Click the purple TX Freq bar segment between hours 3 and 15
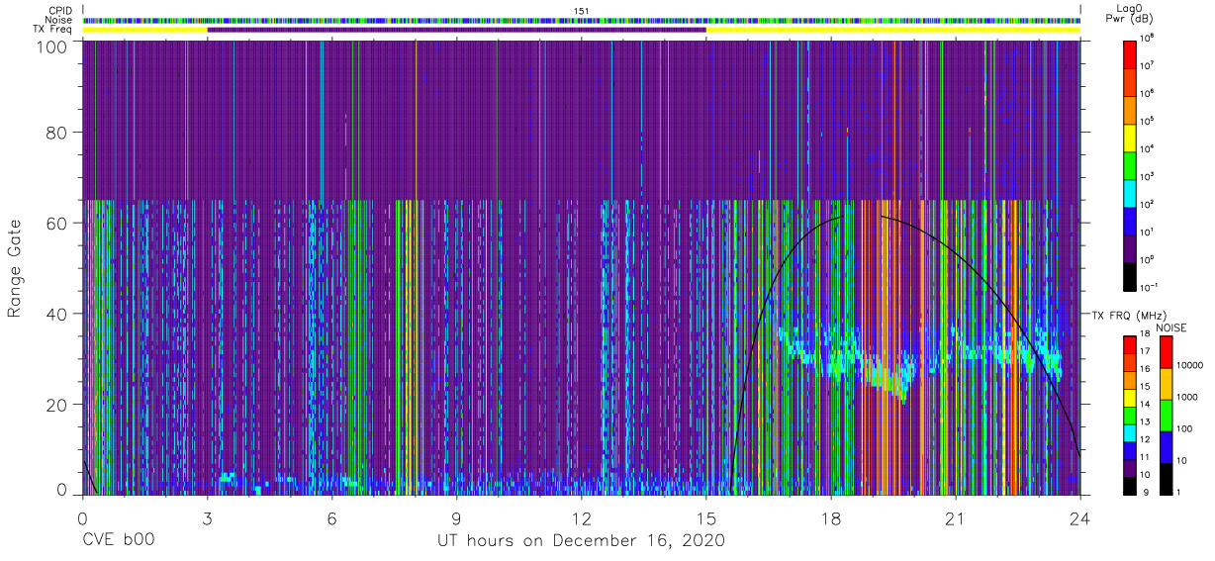The height and width of the screenshot is (561, 1215). click(x=456, y=30)
